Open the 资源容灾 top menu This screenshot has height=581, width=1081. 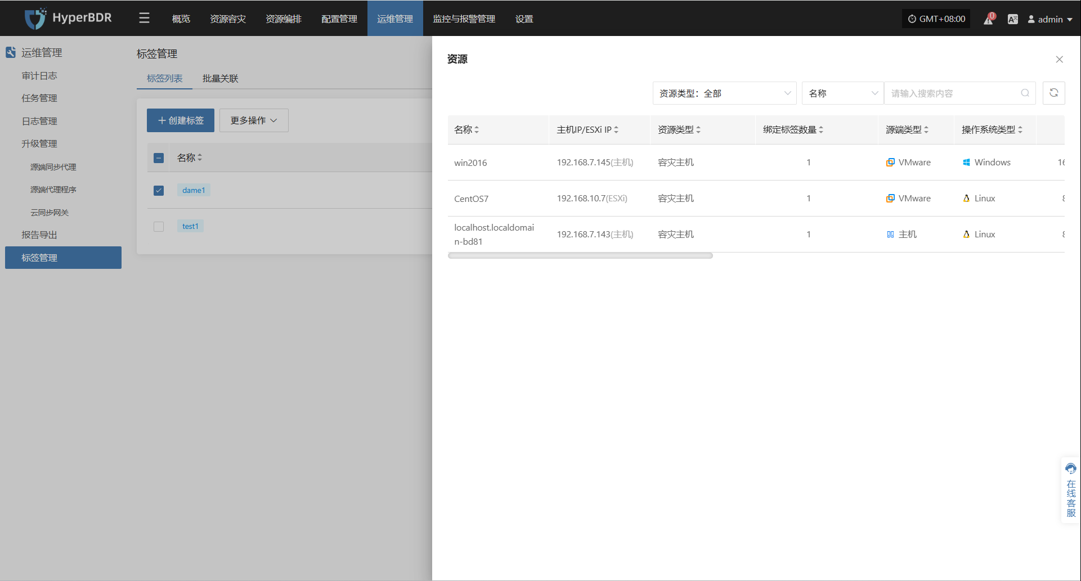click(227, 19)
